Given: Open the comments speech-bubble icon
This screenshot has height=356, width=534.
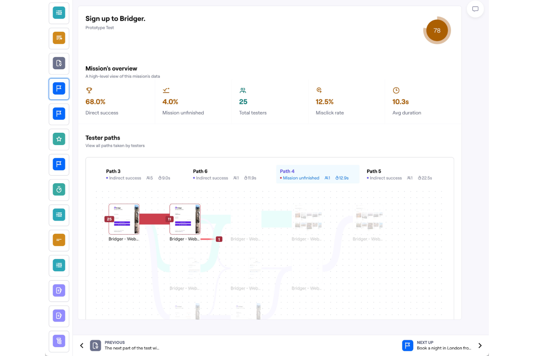Looking at the screenshot, I should pos(475,9).
